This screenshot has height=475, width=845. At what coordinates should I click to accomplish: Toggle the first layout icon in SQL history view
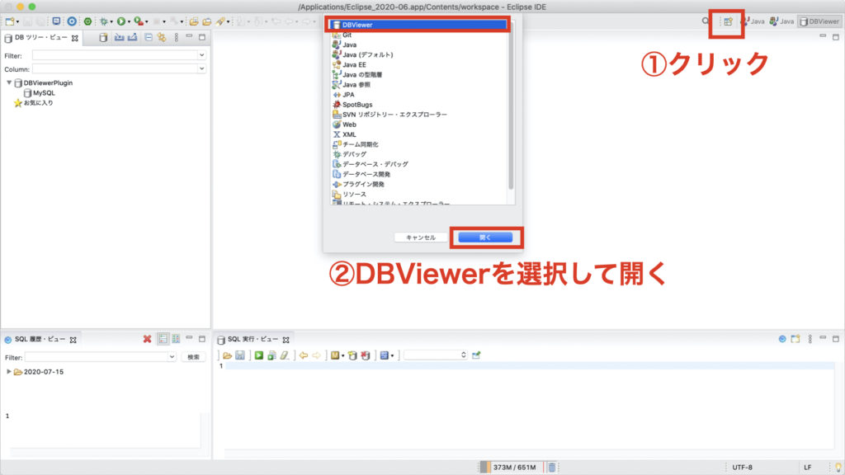(x=163, y=339)
